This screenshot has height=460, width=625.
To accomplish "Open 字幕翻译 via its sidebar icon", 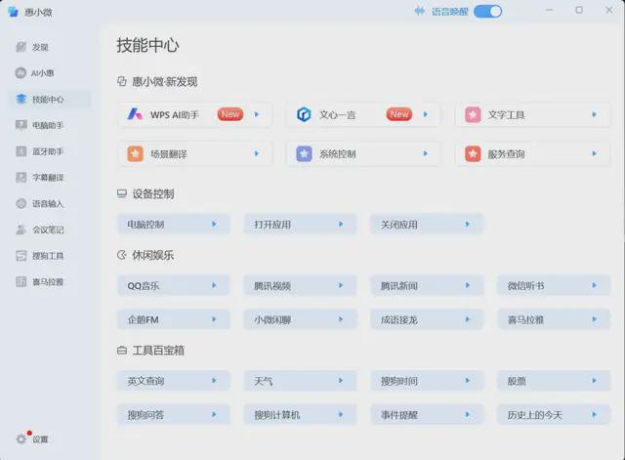I will pos(21,178).
